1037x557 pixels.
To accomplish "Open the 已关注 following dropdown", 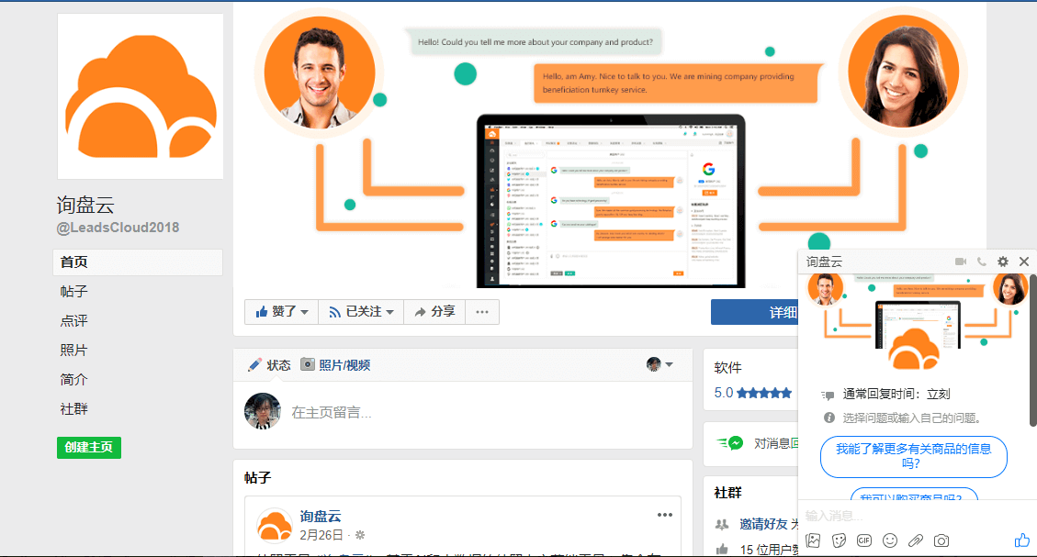I will [x=361, y=312].
